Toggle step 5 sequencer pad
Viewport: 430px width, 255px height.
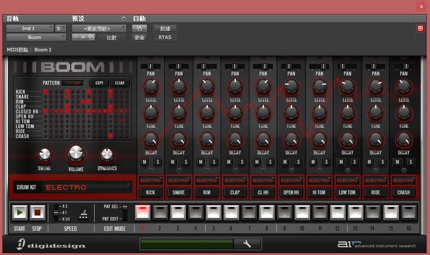coord(214,213)
